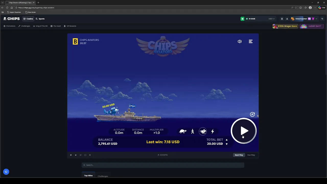Screen dimensions: 327x184
Task: Open the $100k Wager Race banner
Action: pyautogui.click(x=285, y=26)
